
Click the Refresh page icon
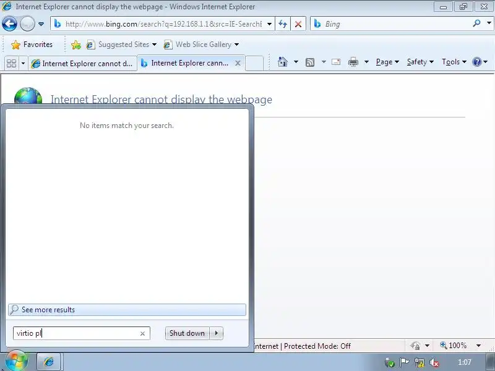tap(283, 24)
